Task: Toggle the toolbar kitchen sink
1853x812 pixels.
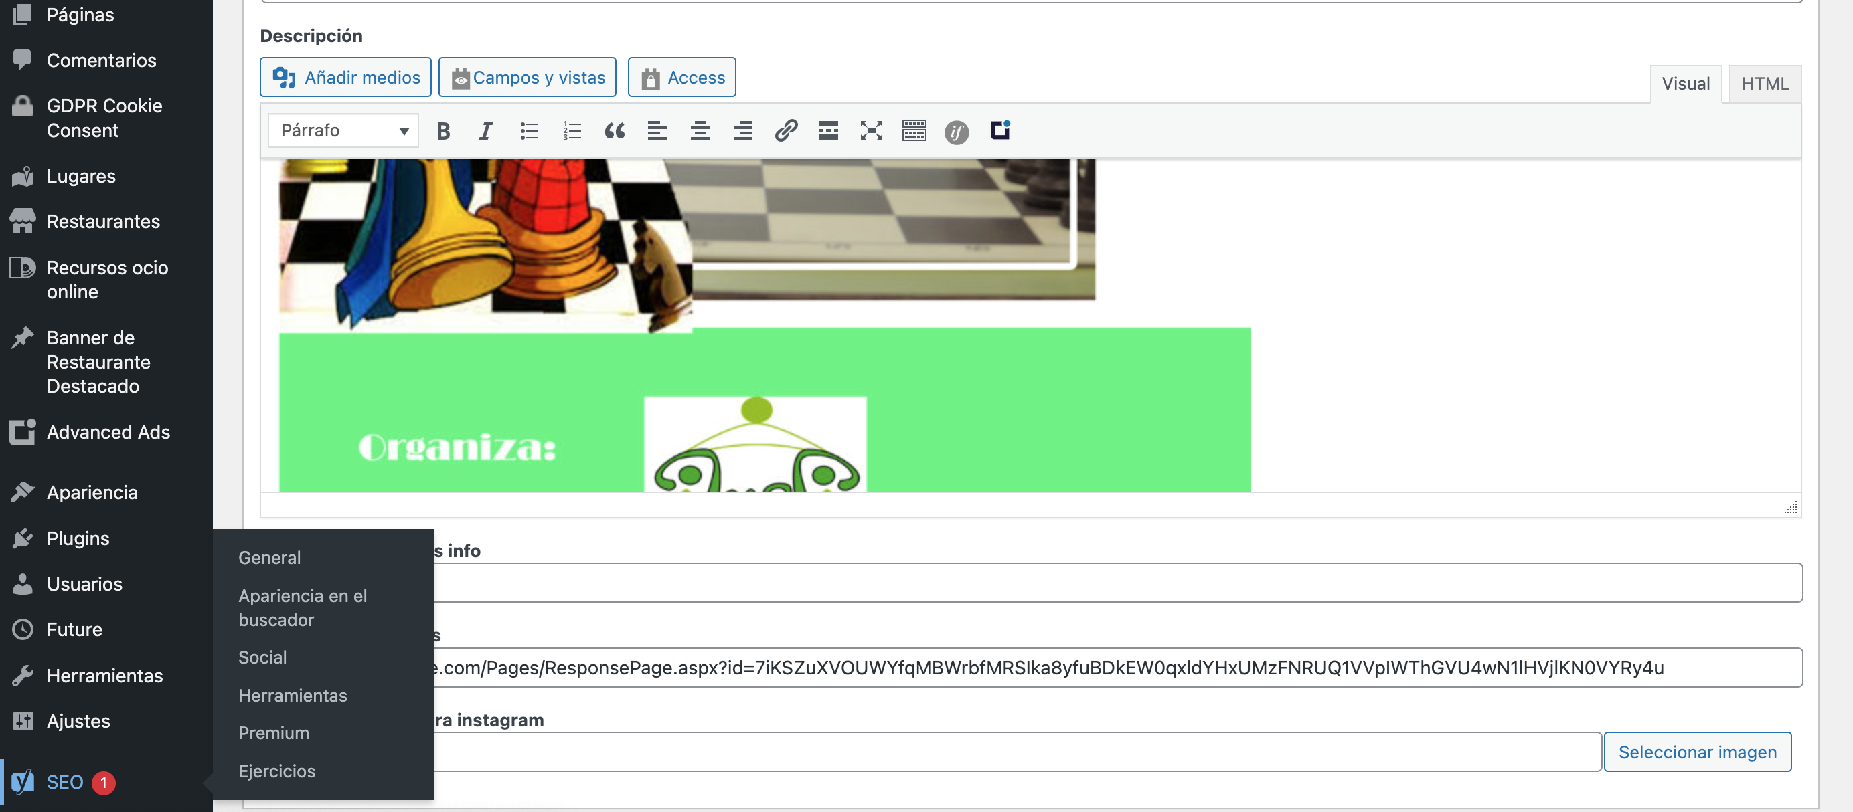Action: (914, 131)
